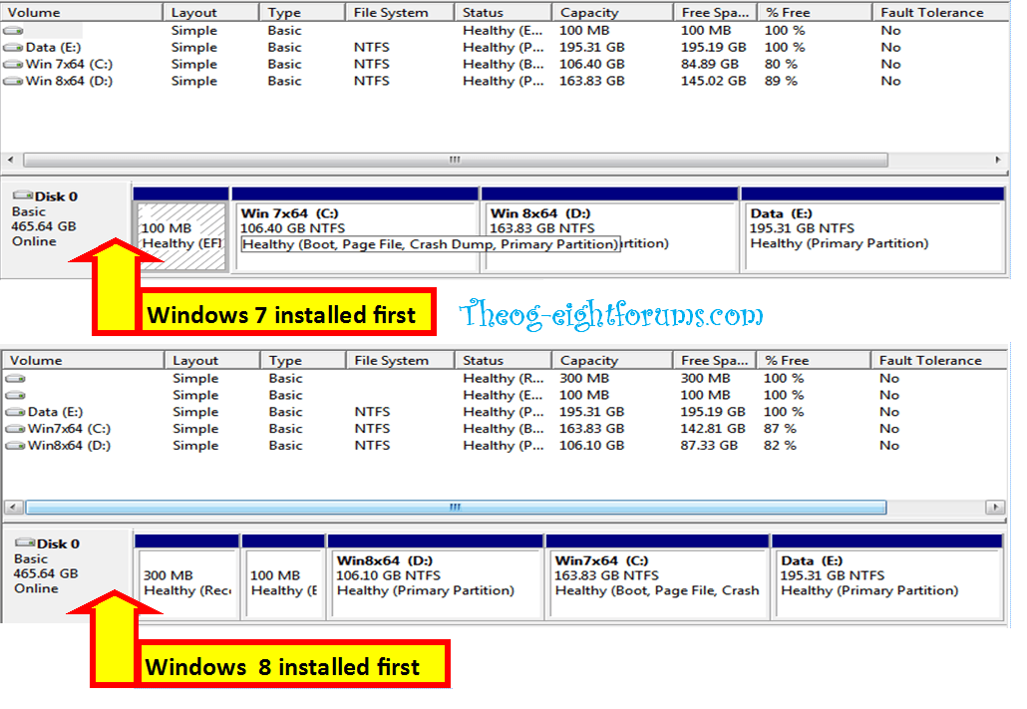
Task: Click the drive icon beside Win7x64 (C:) 163.83 GB row
Action: coord(15,429)
